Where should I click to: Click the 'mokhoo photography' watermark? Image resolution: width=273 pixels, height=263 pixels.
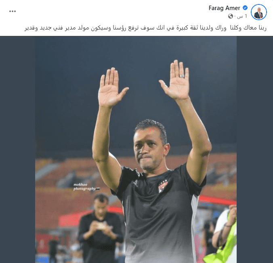coord(85,187)
